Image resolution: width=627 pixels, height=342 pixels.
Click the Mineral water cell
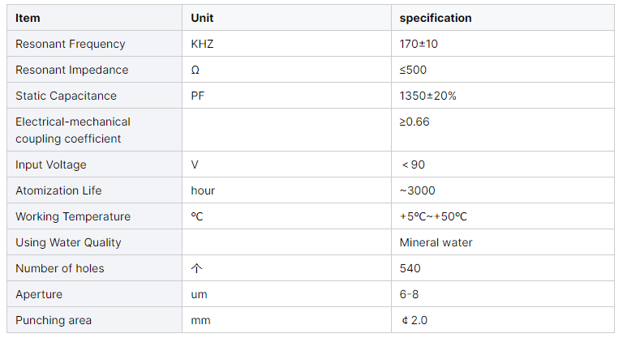click(436, 242)
